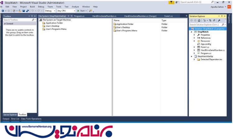Image resolution: width=233 pixels, height=139 pixels.
Task: Close the File System (StopWatchSetUp) tab
Action: click(72, 16)
